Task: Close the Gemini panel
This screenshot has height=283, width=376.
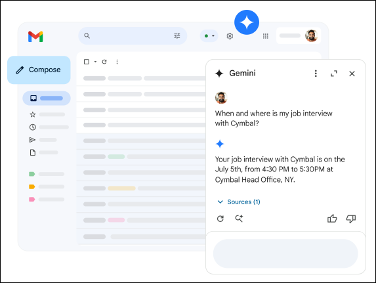Action: pos(352,74)
